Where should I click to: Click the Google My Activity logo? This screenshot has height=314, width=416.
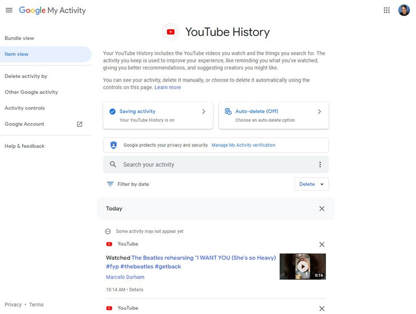(x=52, y=11)
